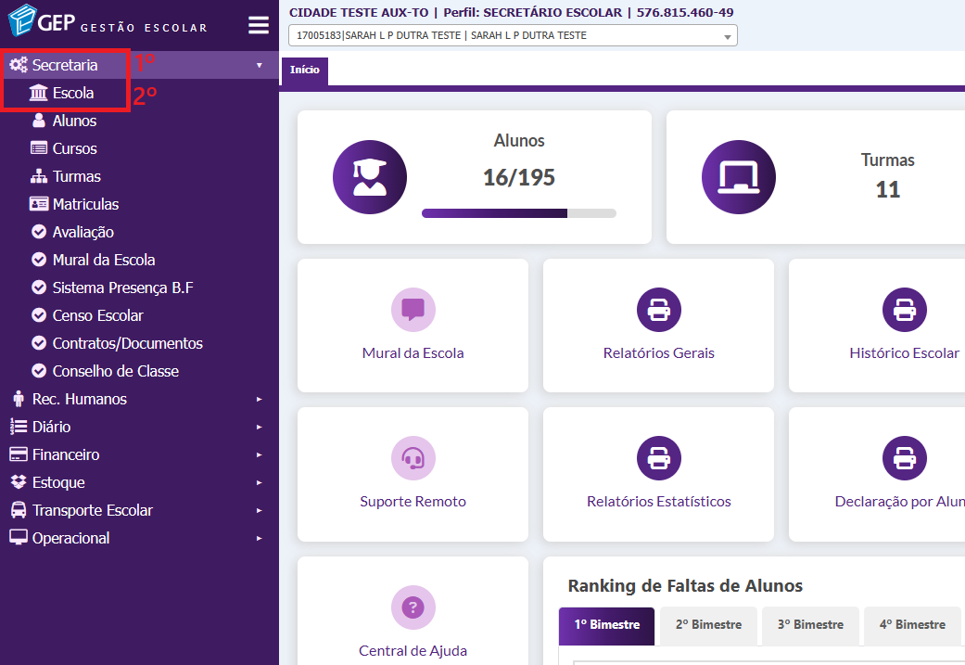
Task: Click the GEP Gestão Escolar logo
Action: [107, 22]
